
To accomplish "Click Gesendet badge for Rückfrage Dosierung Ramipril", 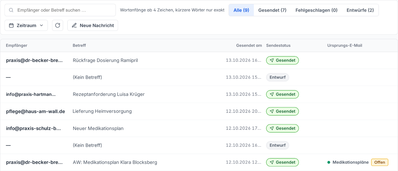I will click(x=283, y=60).
